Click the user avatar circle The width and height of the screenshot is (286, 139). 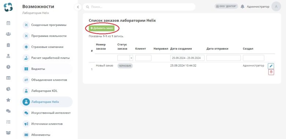276,7
